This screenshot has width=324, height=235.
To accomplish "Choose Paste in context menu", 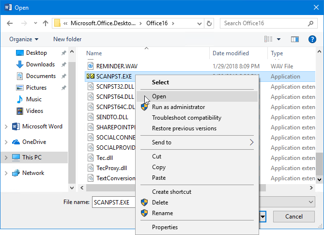I will click(x=197, y=178).
